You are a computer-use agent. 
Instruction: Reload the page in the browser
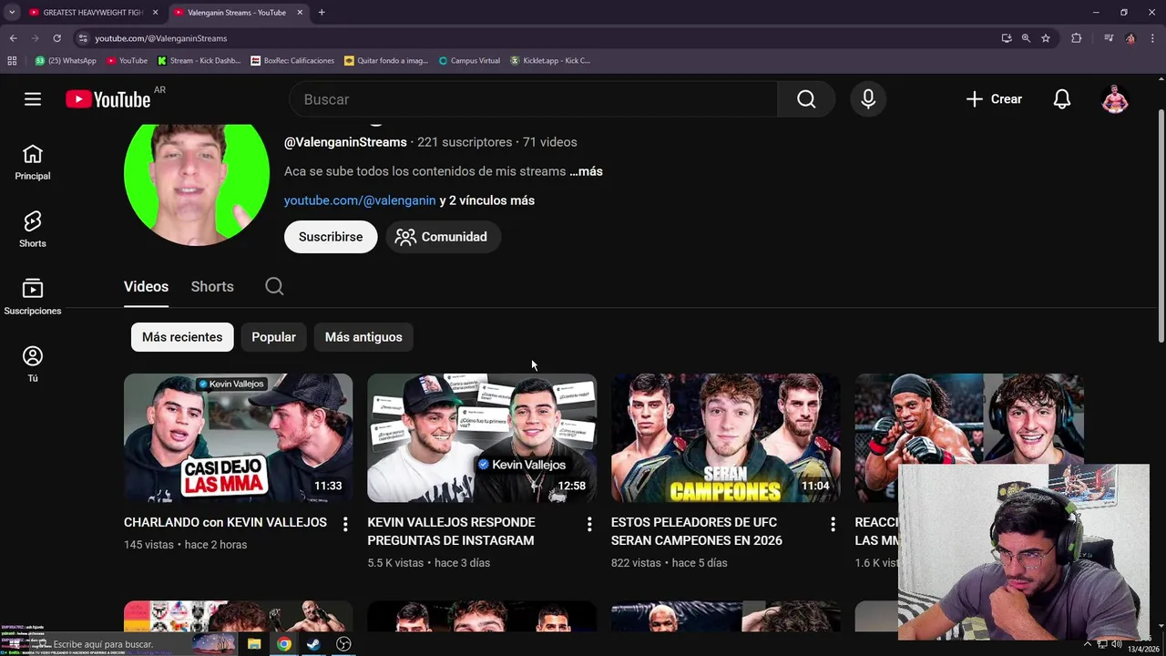tap(56, 38)
